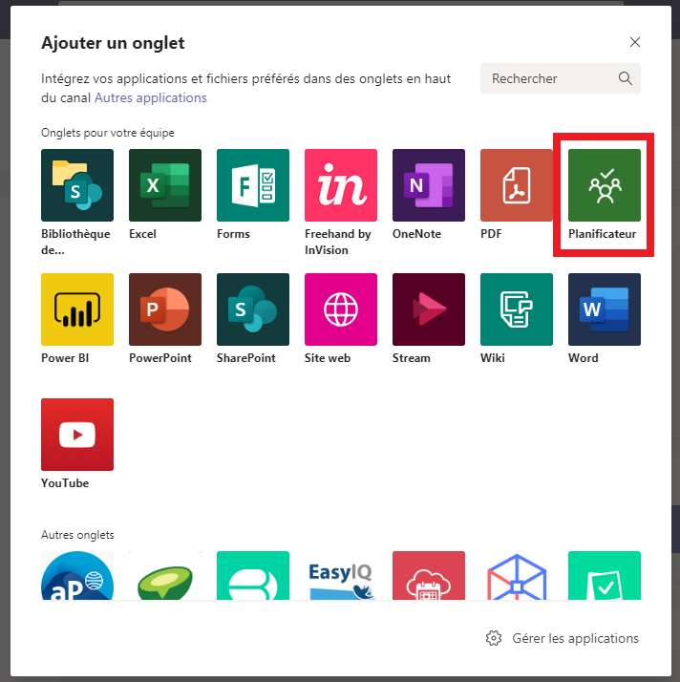
Task: Select the Excel app tile
Action: coord(165,185)
